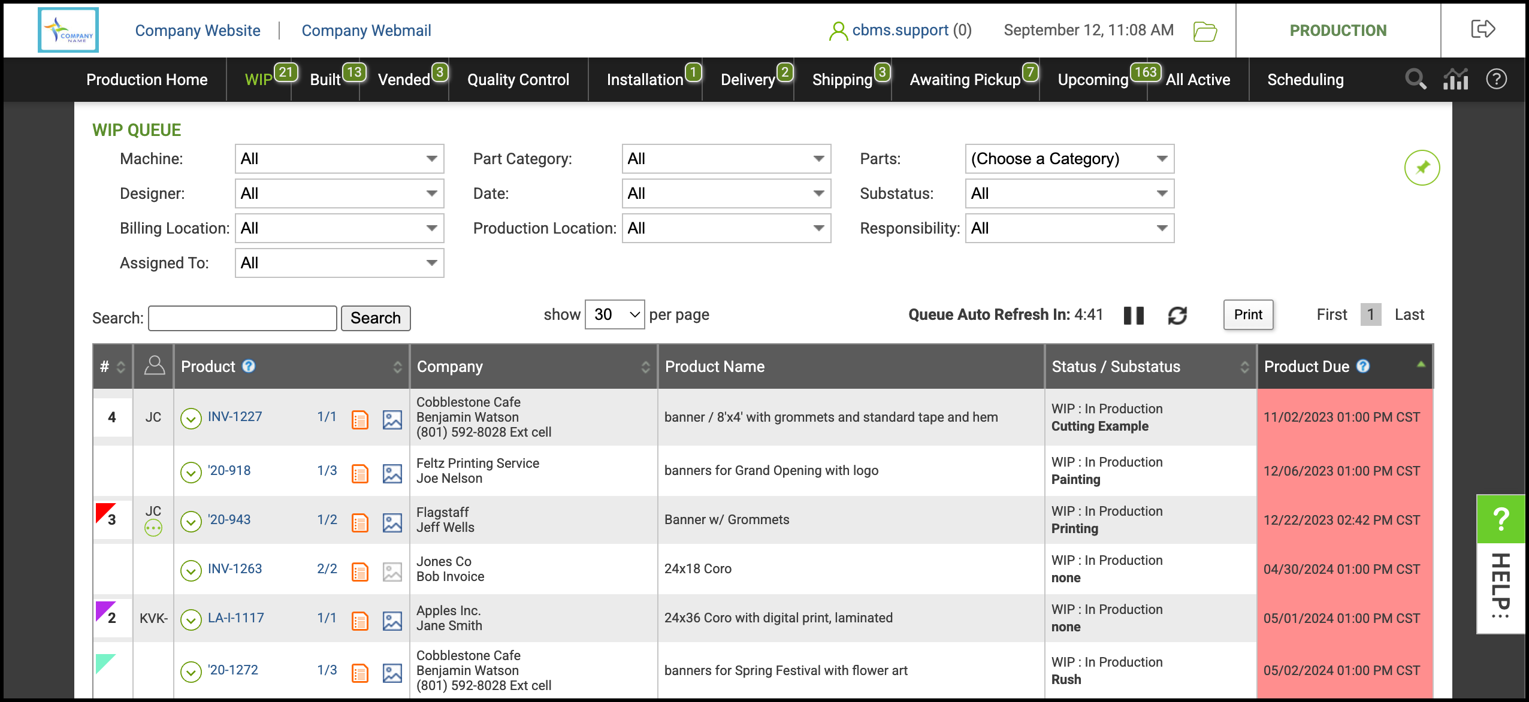Viewport: 1529px width, 702px height.
Task: Toggle the green chevron circle beside INV-1263
Action: 191,570
